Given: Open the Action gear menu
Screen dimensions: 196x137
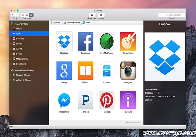Looking at the screenshot, I should (101, 15).
